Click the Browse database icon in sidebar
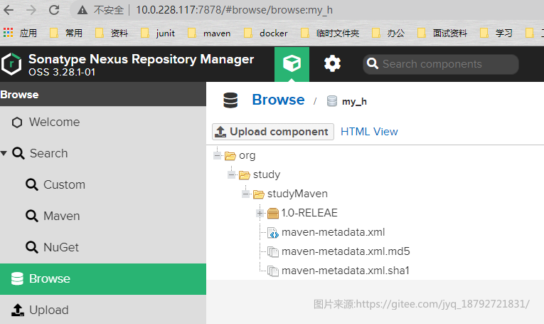Viewport: 544px width, 324px height. tap(17, 278)
